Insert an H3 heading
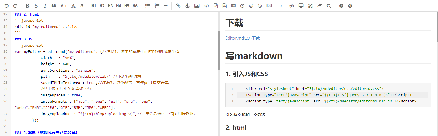Screen dimensions: 438x136 [x=110, y=6]
